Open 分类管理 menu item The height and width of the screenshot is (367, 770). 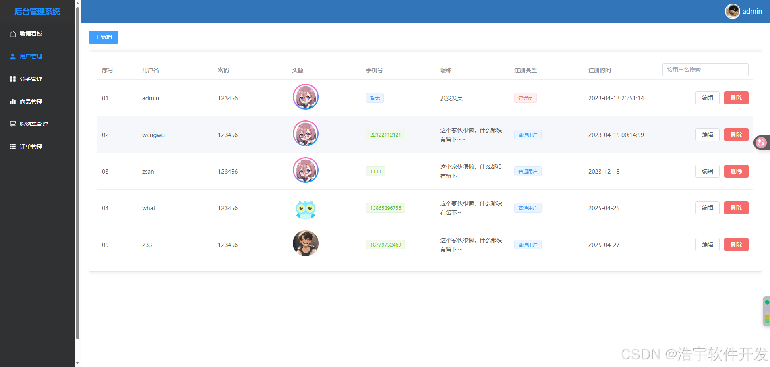[x=37, y=79]
